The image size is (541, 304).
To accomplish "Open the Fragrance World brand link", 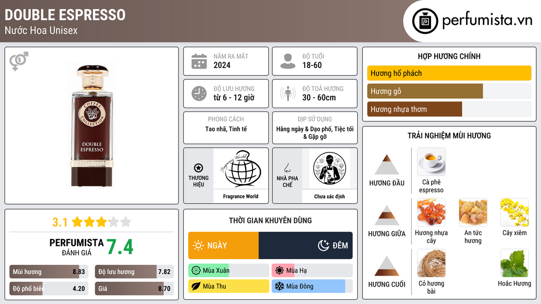I will point(240,196).
